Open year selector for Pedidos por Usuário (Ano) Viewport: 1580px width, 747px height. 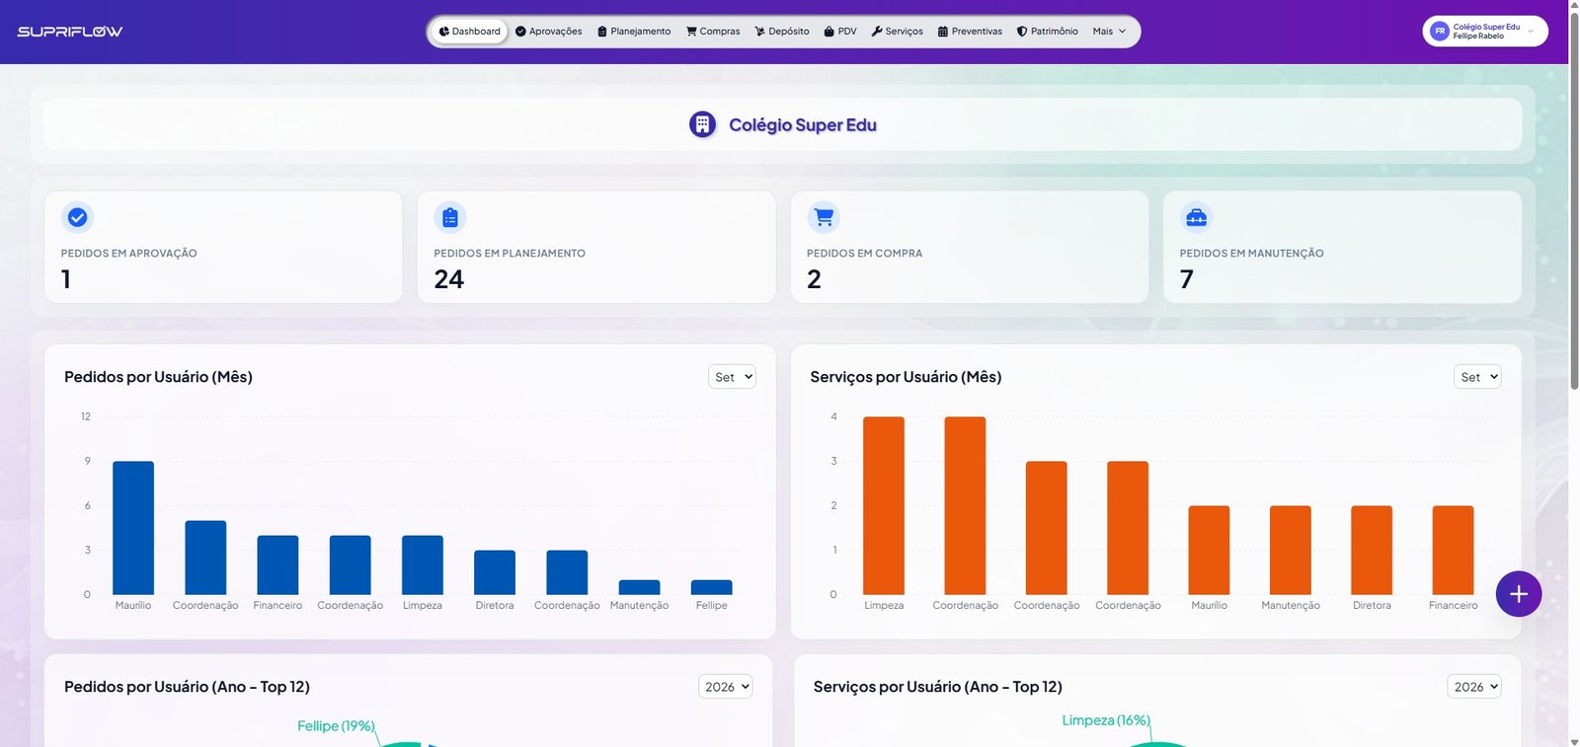tap(726, 687)
